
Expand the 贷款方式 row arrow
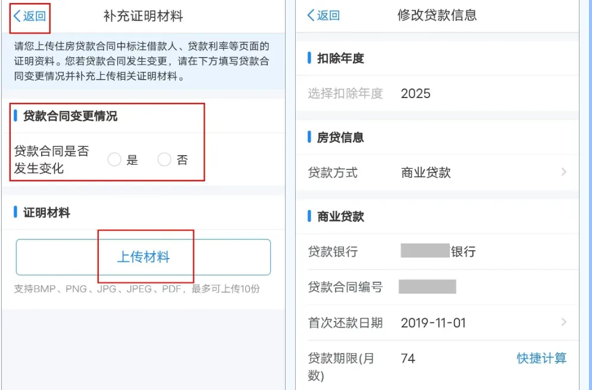[x=563, y=172]
